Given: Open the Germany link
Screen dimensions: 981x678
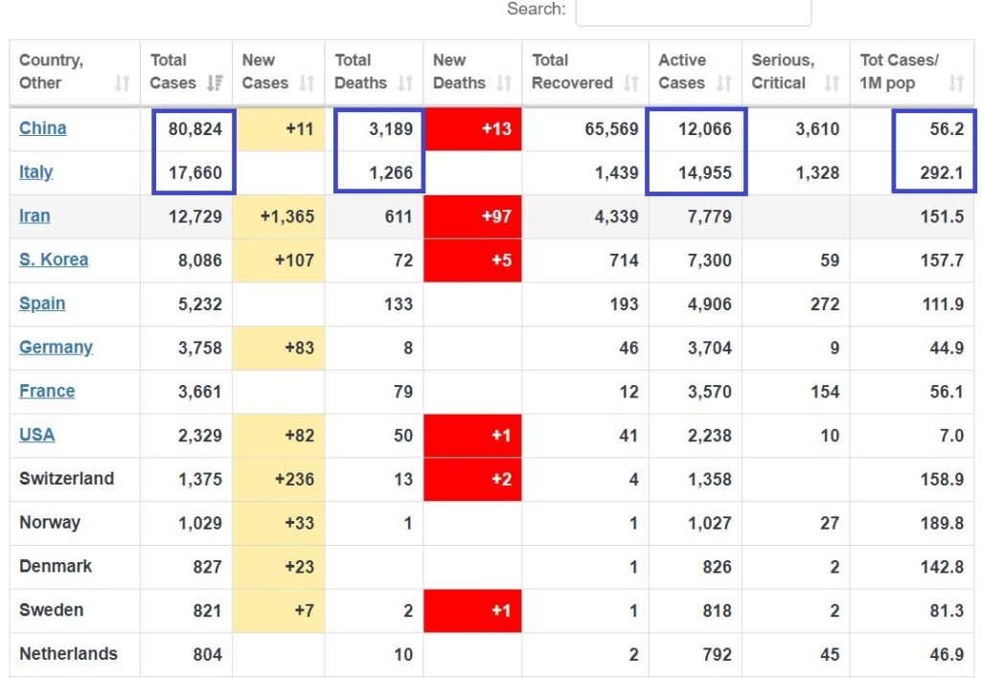Looking at the screenshot, I should click(56, 347).
